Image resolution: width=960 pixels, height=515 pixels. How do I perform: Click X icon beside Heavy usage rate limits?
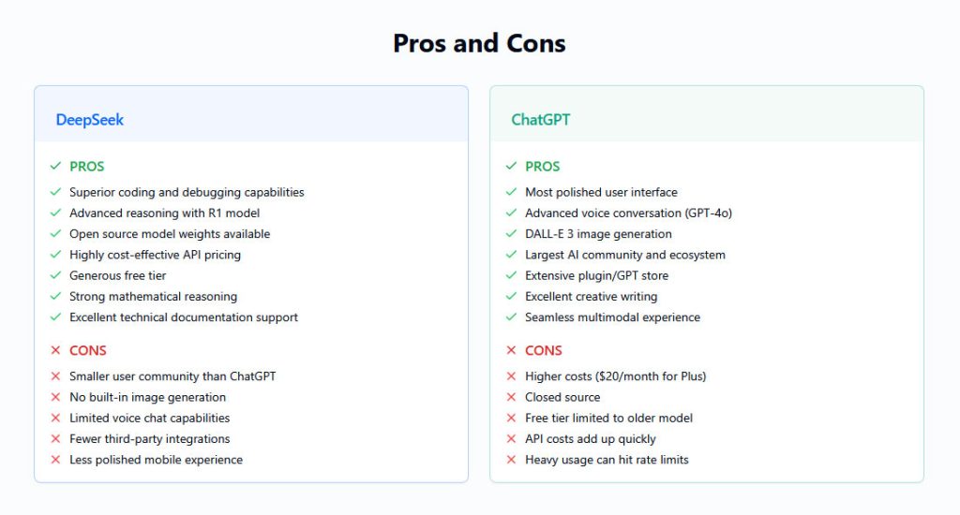tap(511, 460)
